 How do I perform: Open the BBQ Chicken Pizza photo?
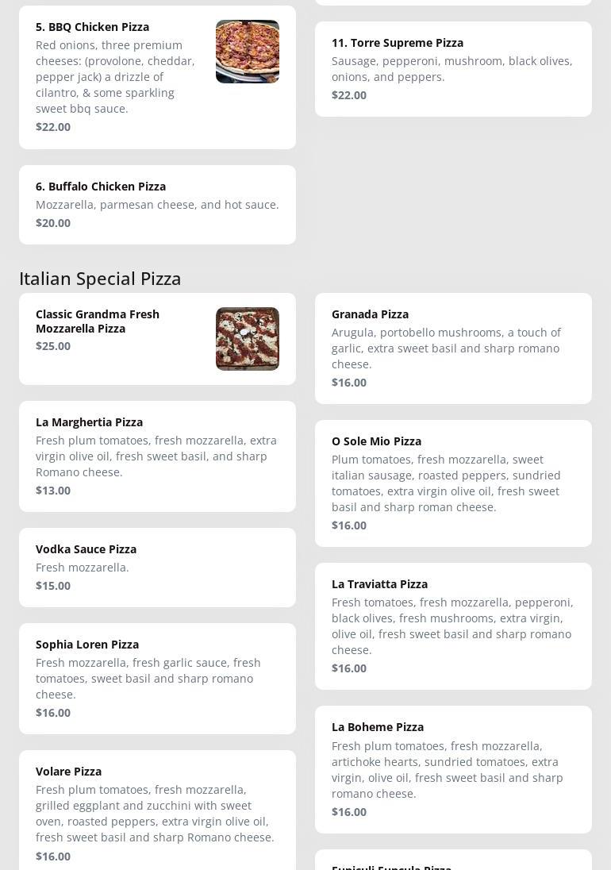click(247, 52)
